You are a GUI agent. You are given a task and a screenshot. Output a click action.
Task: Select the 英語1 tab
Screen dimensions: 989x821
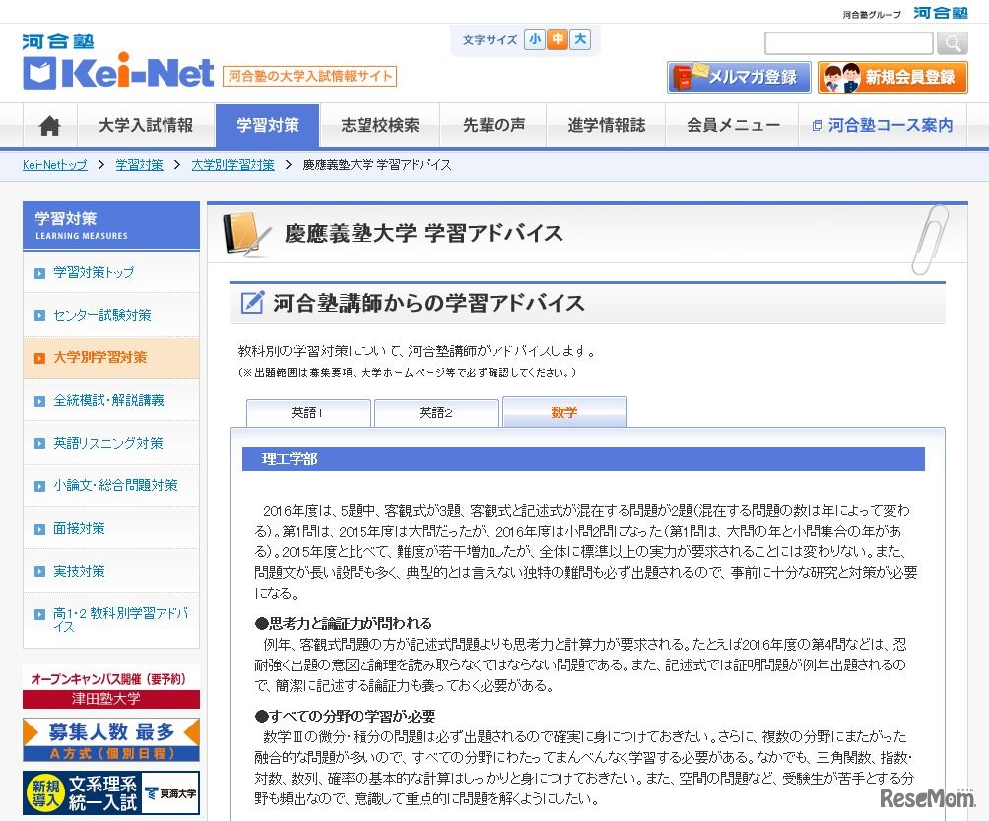307,412
